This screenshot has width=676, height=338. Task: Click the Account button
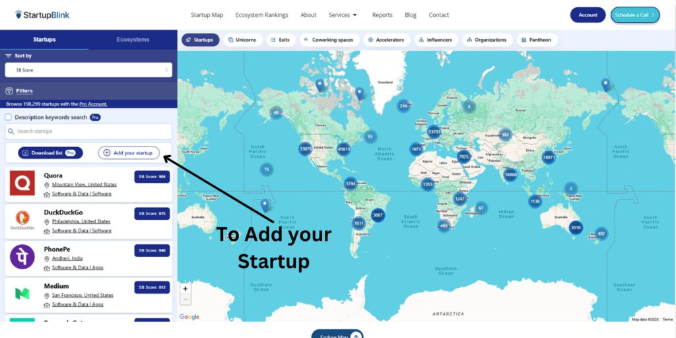pyautogui.click(x=588, y=15)
